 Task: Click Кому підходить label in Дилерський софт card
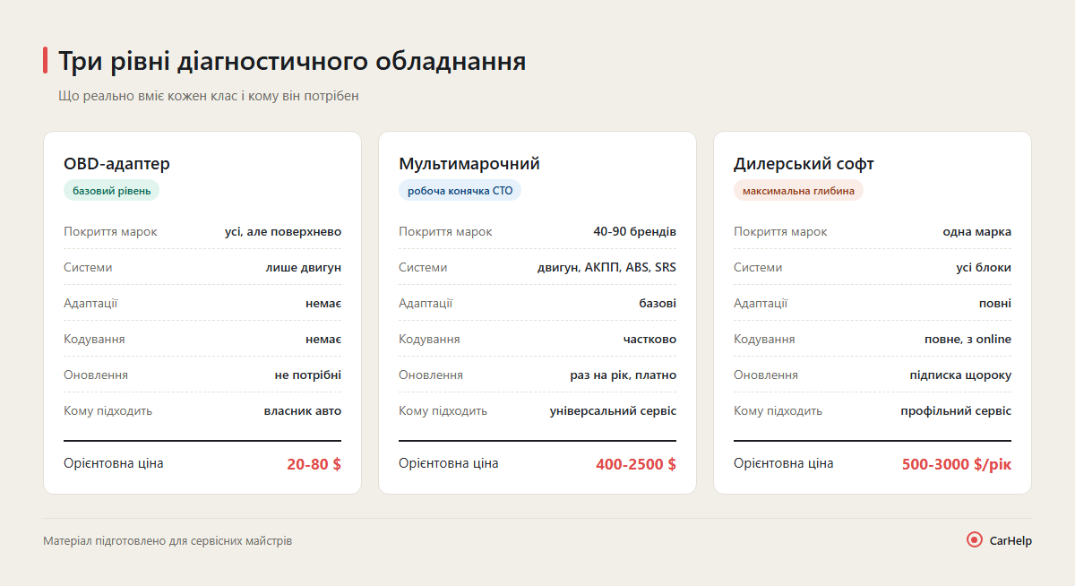pos(778,410)
